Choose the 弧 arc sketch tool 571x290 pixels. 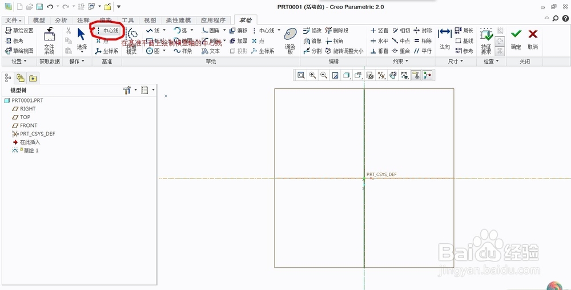181,31
